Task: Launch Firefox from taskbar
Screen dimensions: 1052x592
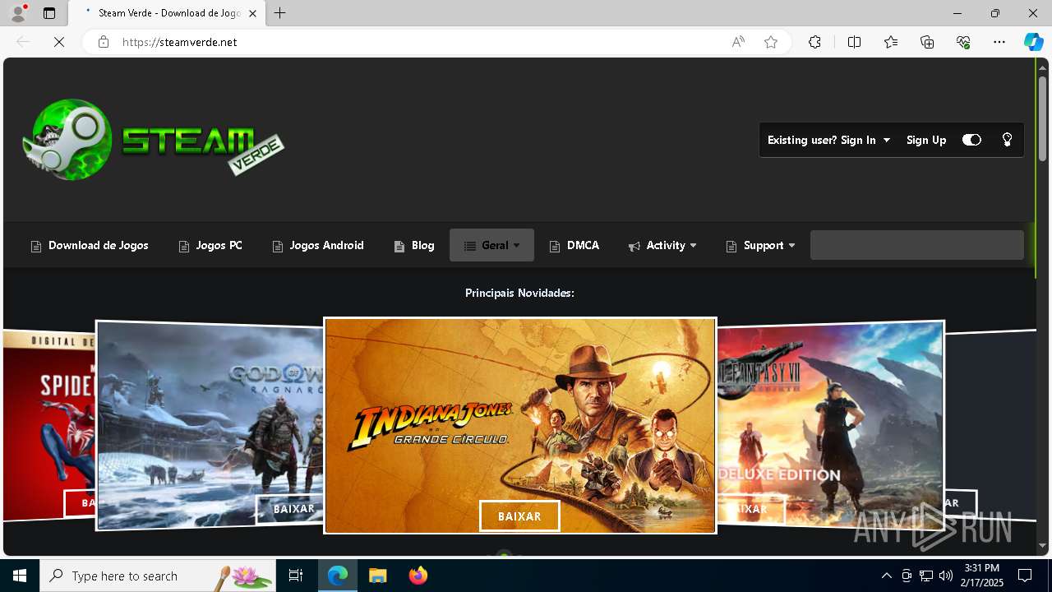Action: pyautogui.click(x=418, y=576)
